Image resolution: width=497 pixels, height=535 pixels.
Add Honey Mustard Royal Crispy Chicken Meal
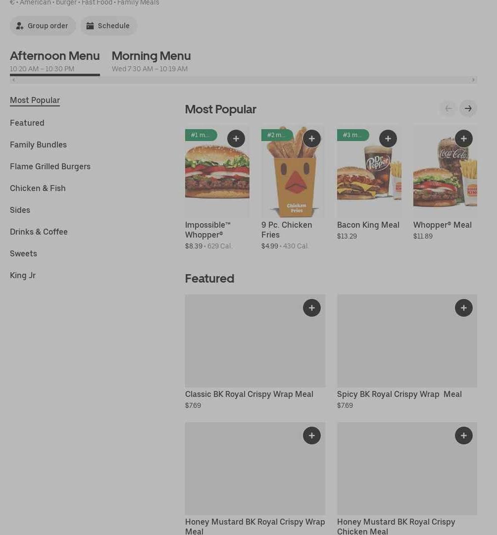(464, 436)
